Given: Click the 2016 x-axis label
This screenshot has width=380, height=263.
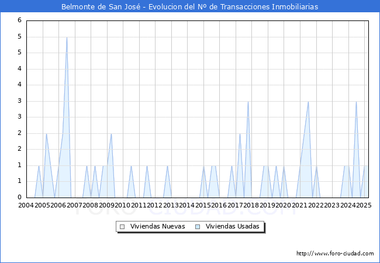Looking at the screenshot, I should click(x=219, y=205).
